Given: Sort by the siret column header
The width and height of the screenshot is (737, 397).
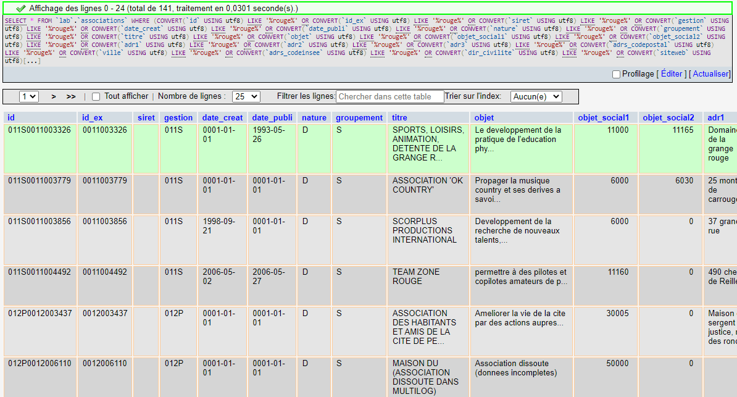Looking at the screenshot, I should pos(146,117).
